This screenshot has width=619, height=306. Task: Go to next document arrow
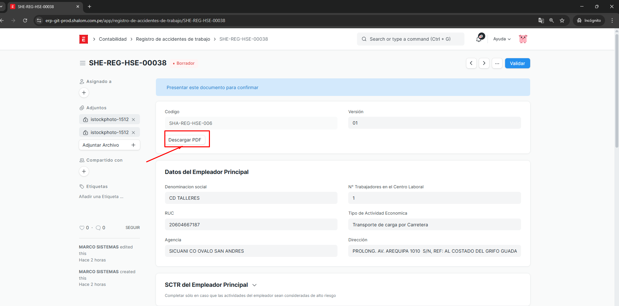tap(484, 63)
